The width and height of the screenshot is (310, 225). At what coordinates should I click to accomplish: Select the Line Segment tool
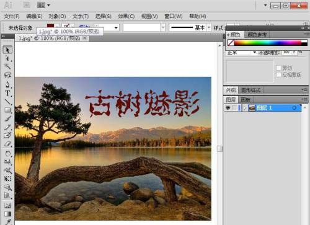[7, 102]
